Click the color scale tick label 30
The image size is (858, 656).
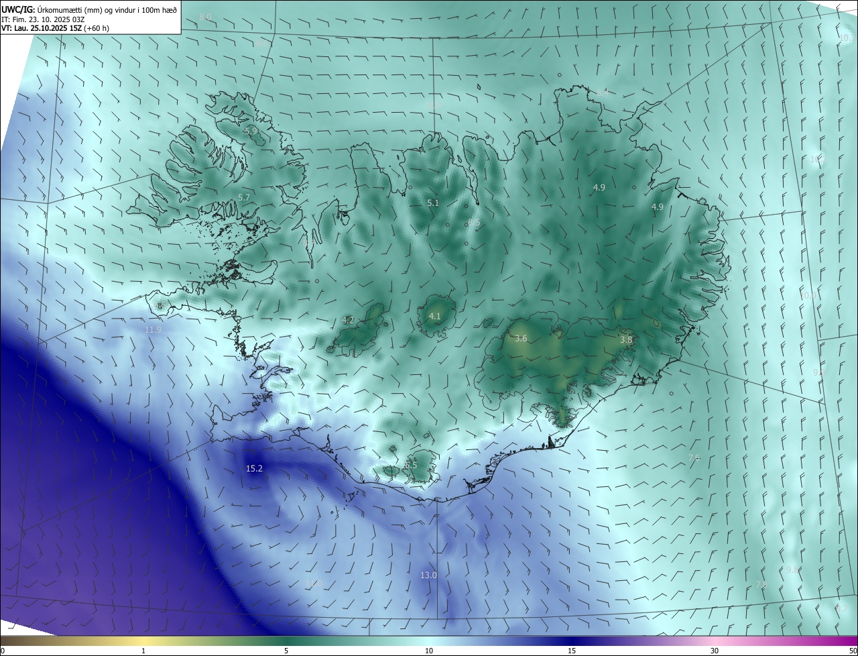tap(715, 651)
